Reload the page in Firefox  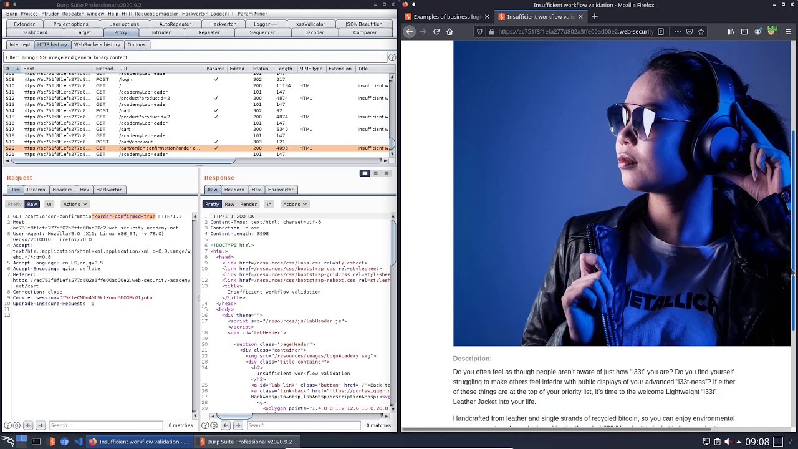pyautogui.click(x=436, y=31)
